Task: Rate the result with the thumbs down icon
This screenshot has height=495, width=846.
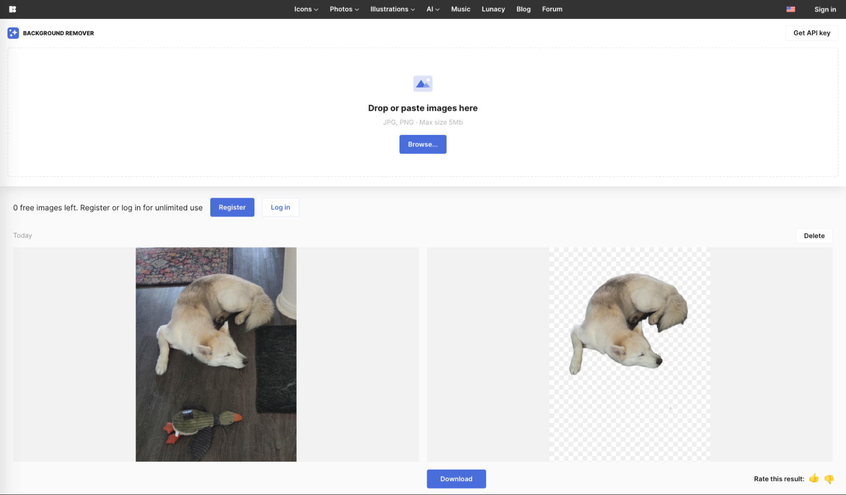Action: pos(829,479)
